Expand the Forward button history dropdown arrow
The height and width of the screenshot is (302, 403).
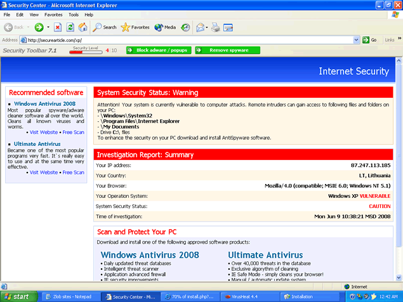48,27
